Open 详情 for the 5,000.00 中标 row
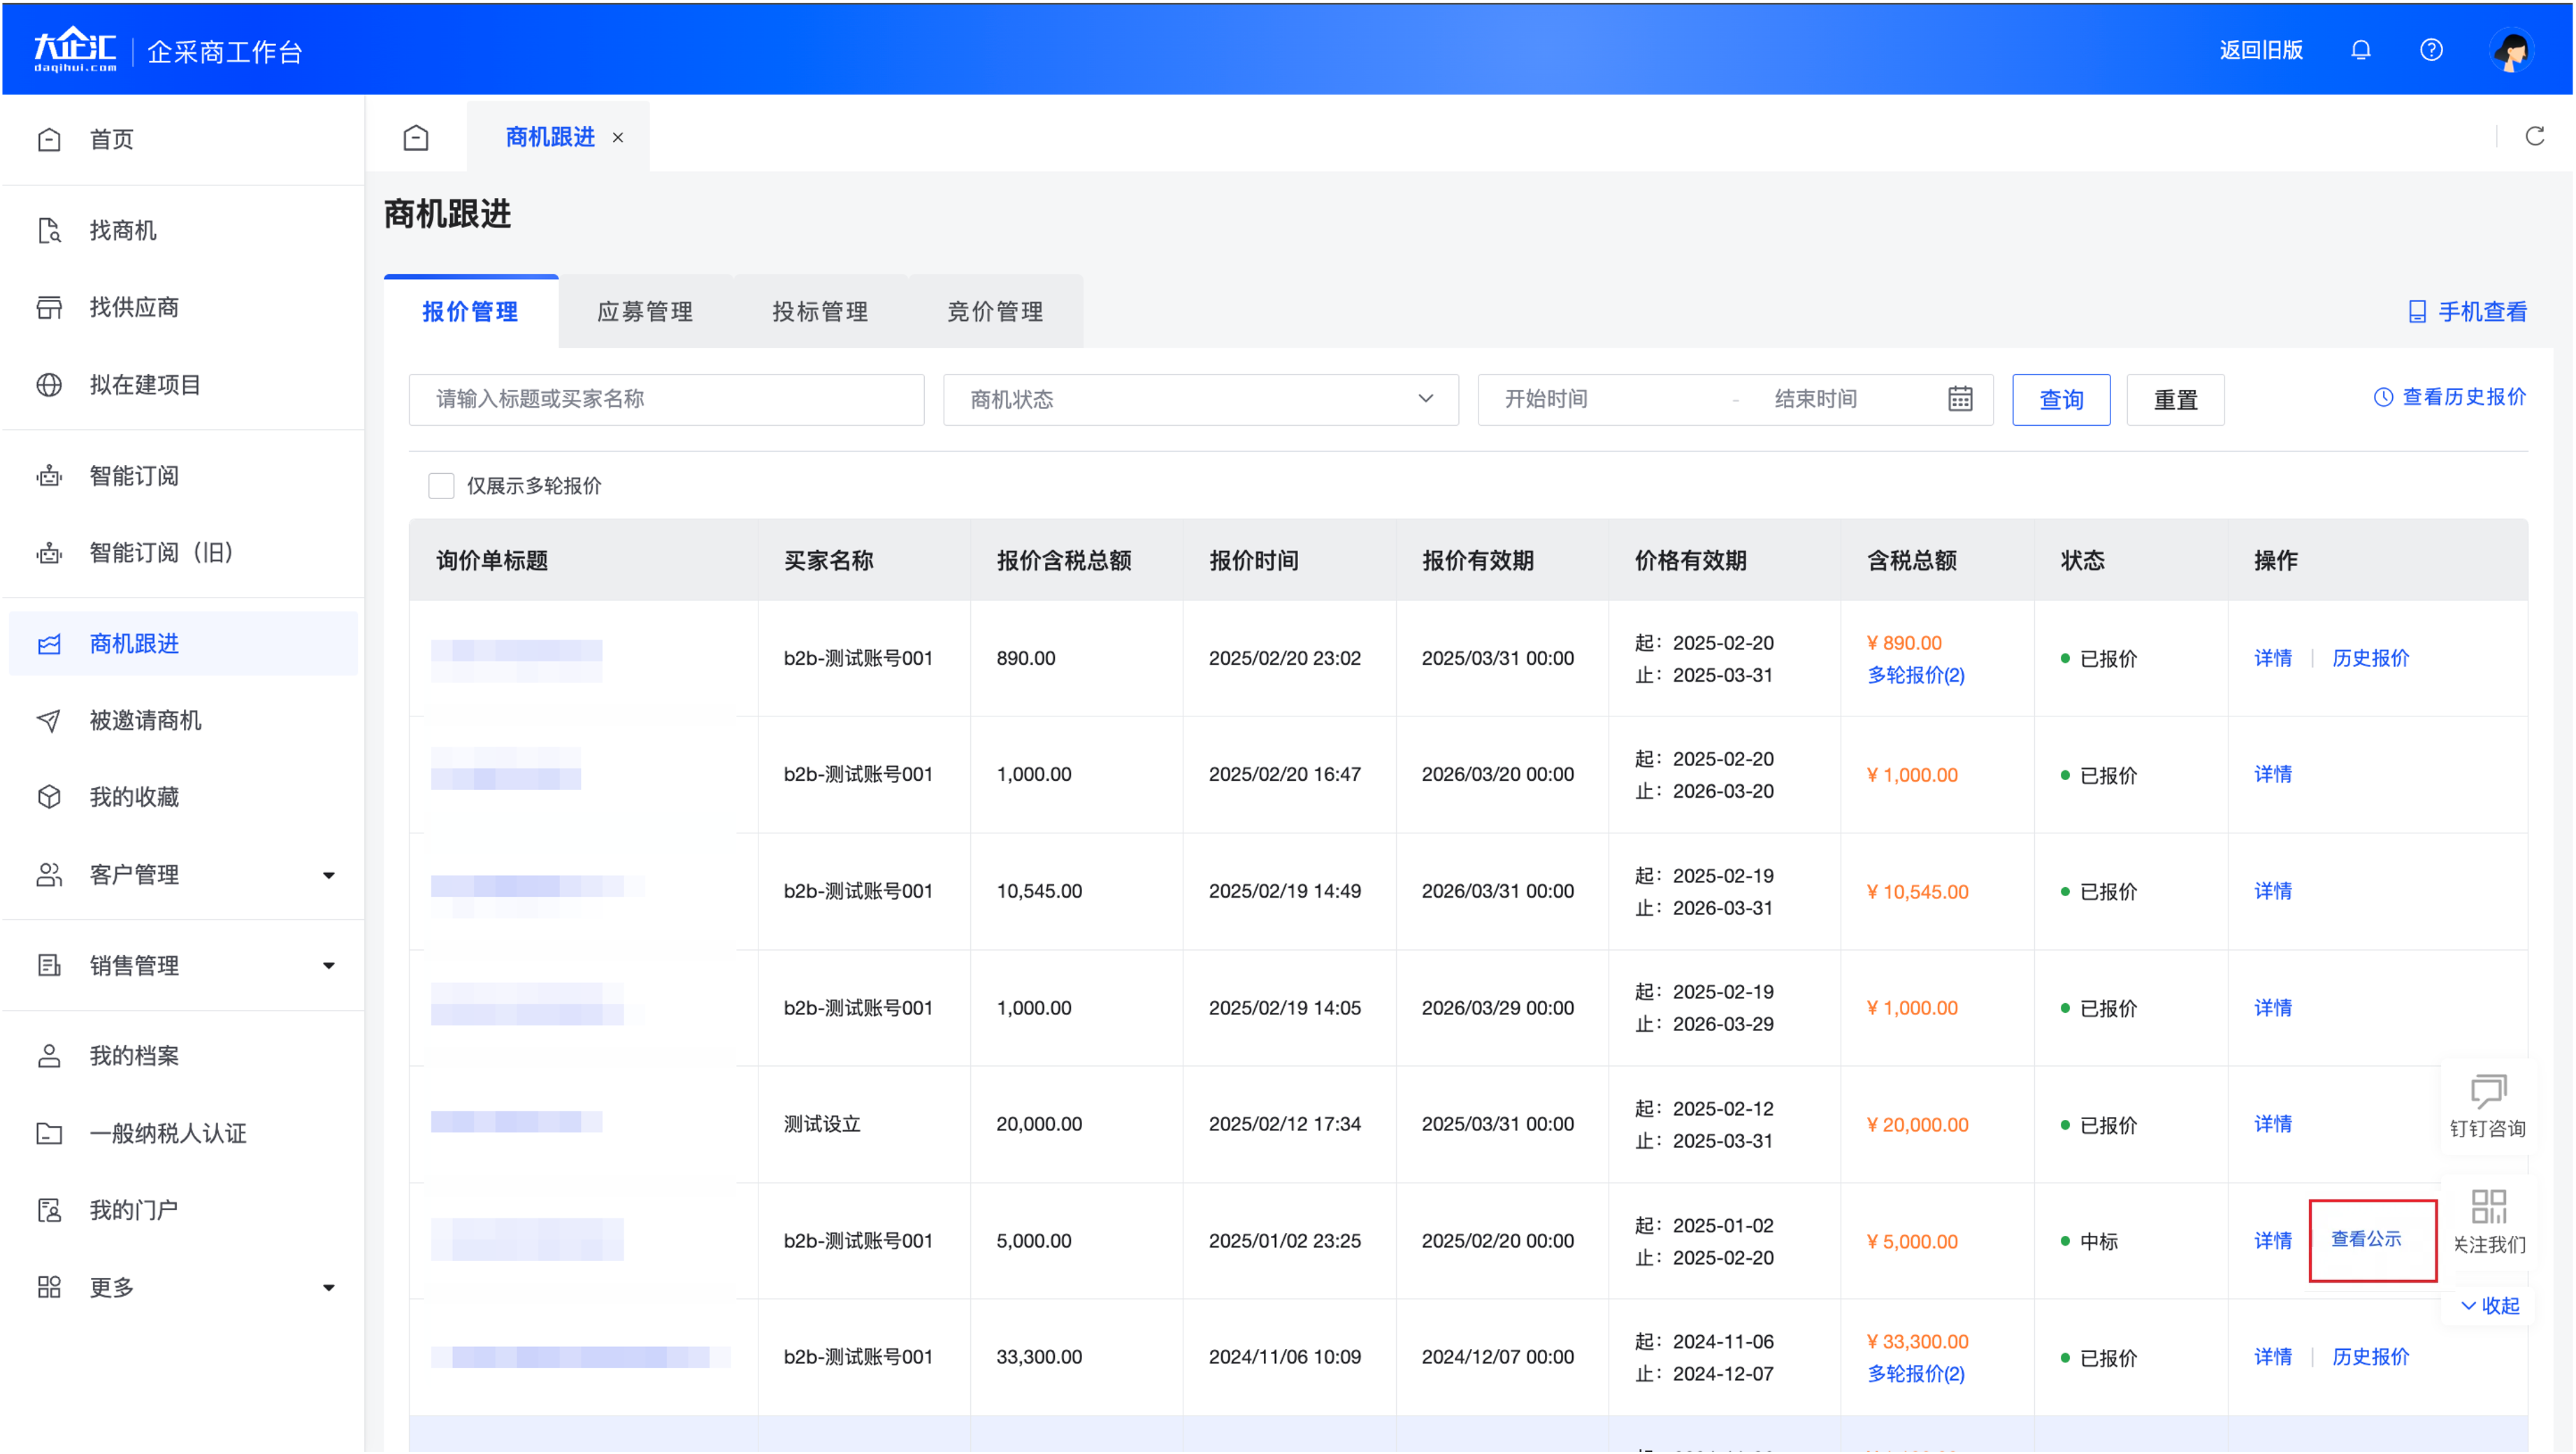The height and width of the screenshot is (1454, 2576). pos(2272,1240)
